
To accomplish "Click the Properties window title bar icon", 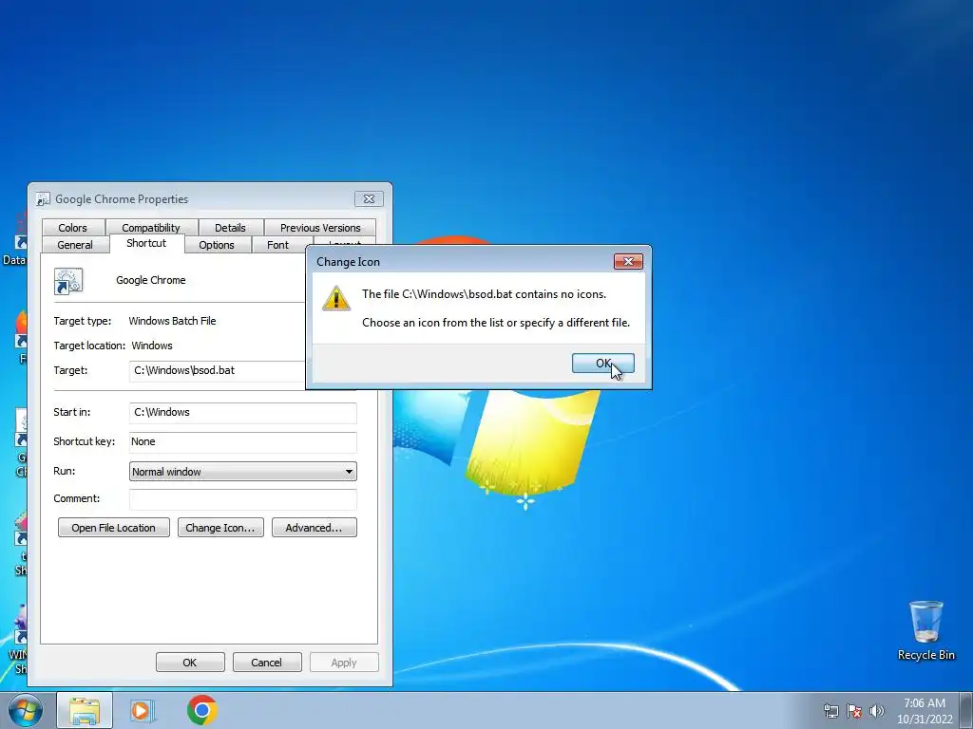I will [x=42, y=199].
